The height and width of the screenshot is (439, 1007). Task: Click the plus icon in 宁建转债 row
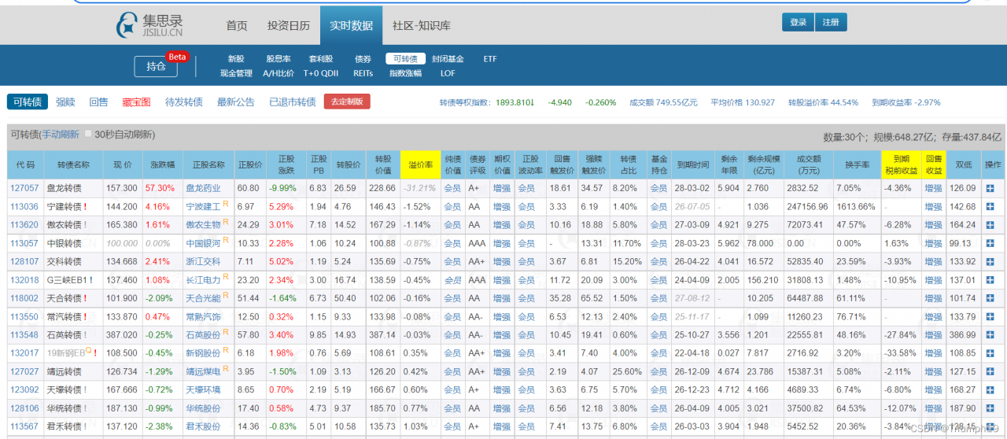pos(989,207)
